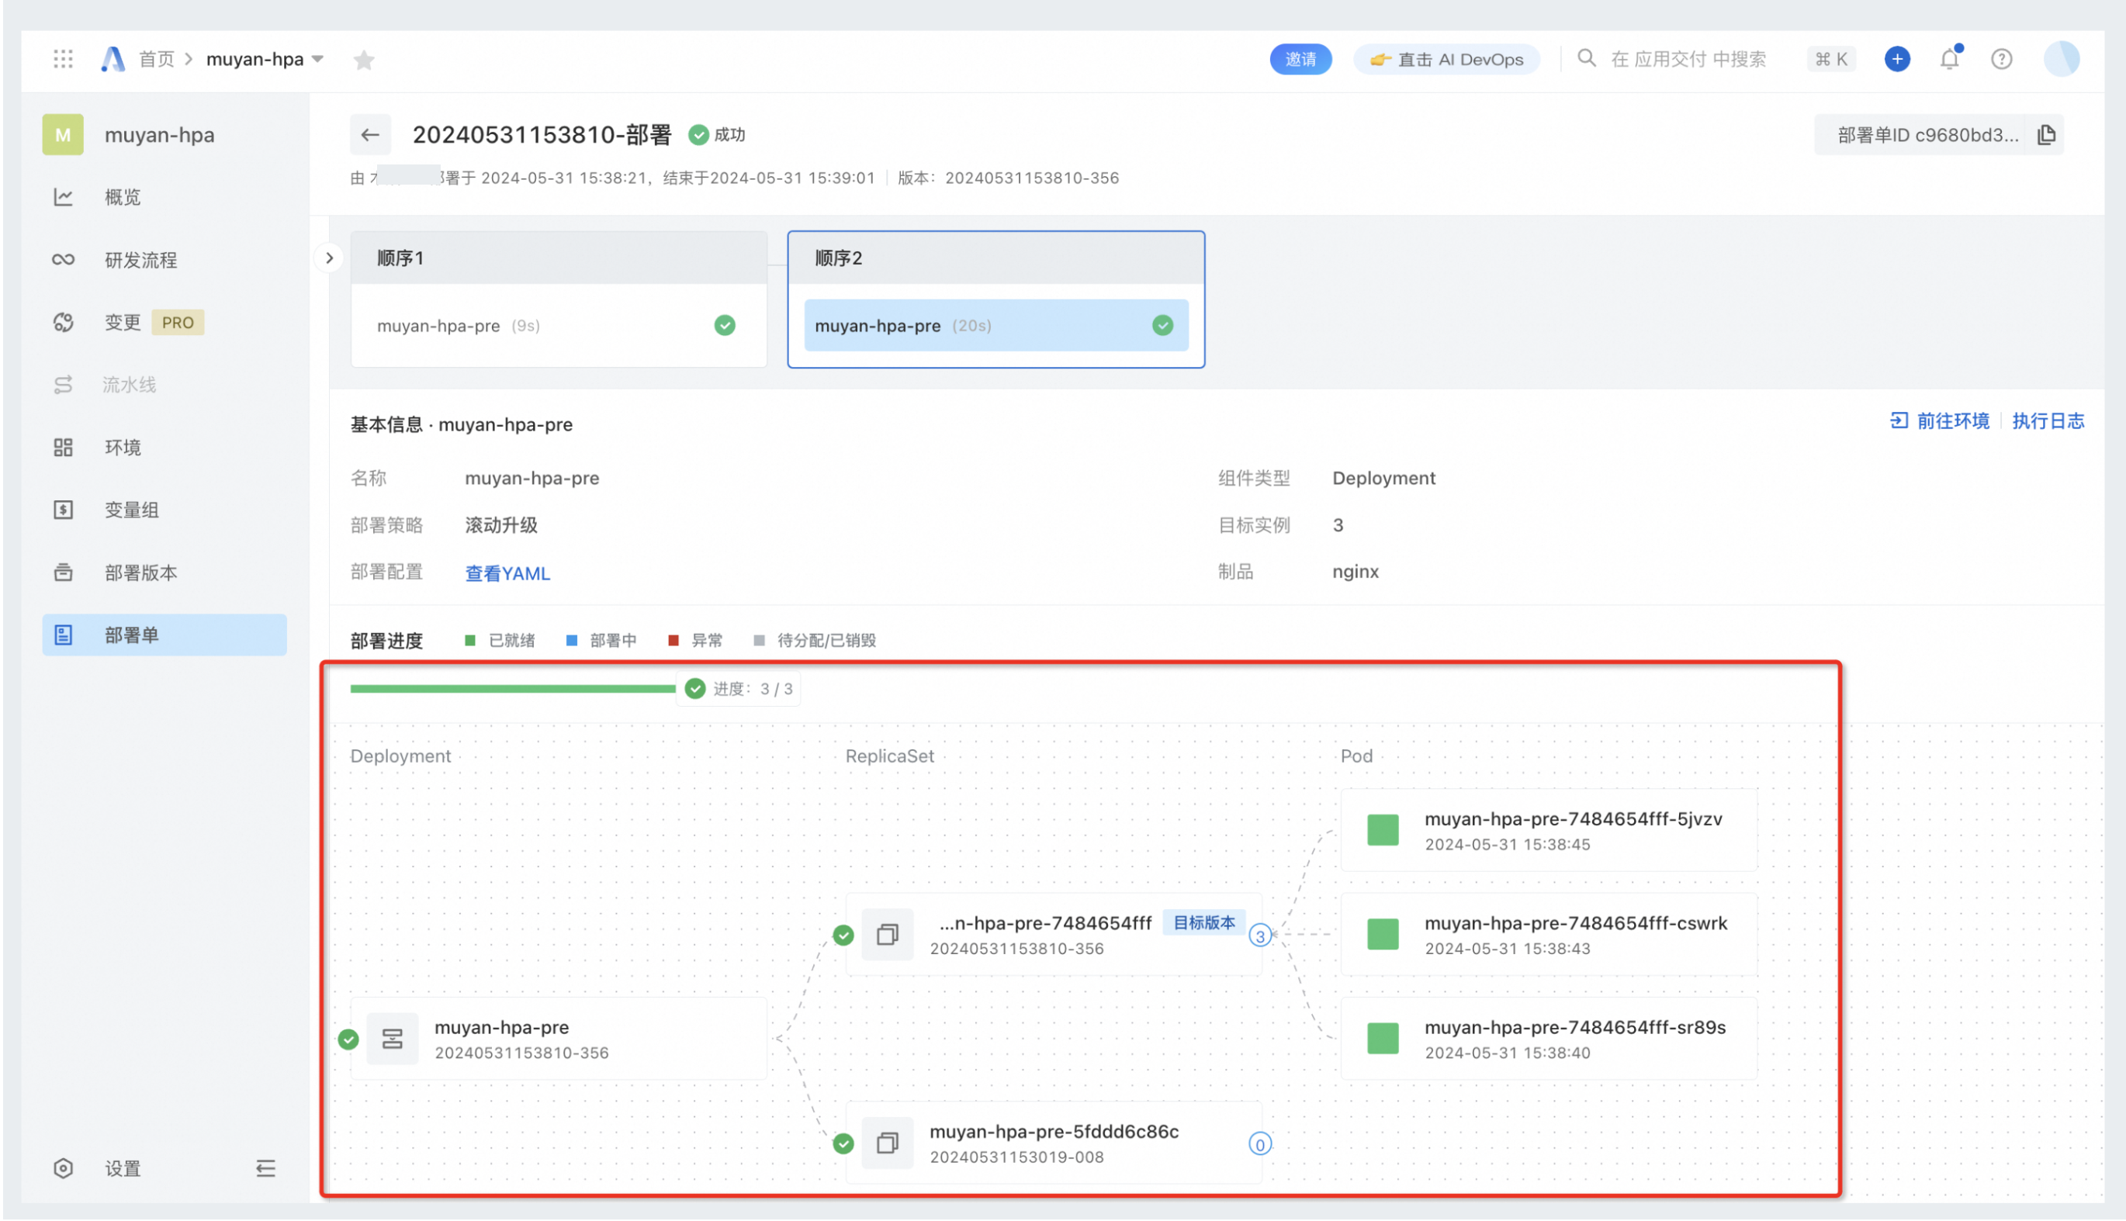Open 流水线 in the sidebar

point(164,385)
